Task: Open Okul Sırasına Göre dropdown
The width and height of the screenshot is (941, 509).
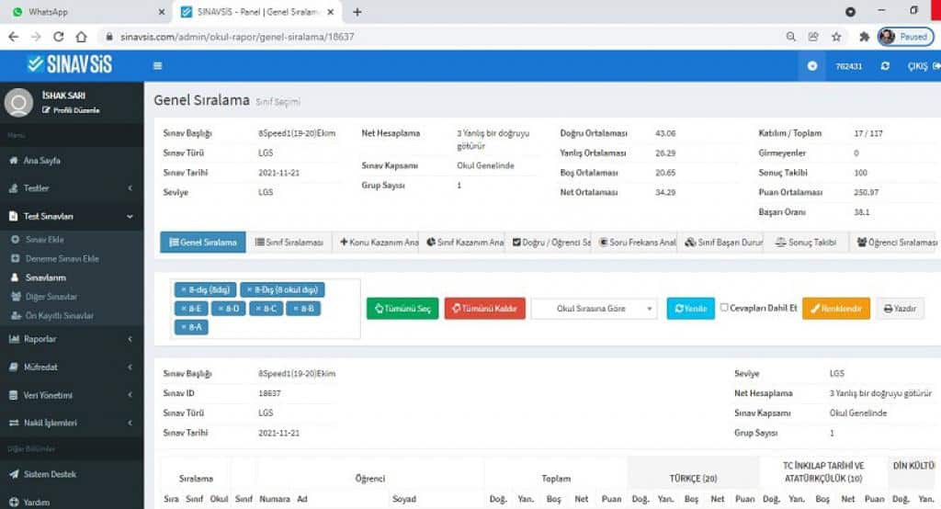Action: click(x=594, y=309)
